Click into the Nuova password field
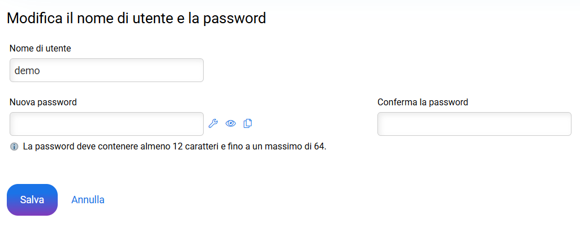 [106, 124]
